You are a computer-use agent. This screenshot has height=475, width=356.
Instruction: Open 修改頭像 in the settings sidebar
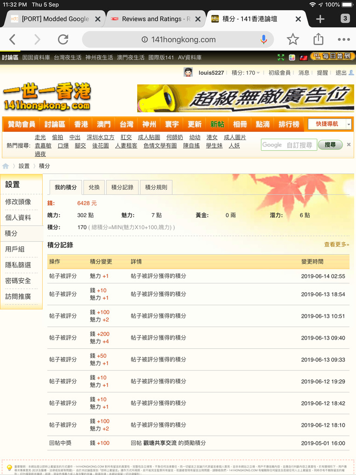(x=18, y=202)
